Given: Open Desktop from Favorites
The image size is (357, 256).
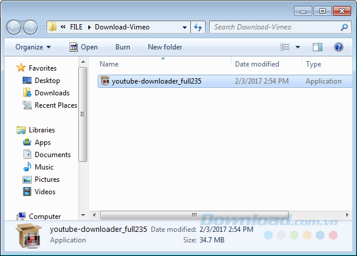Looking at the screenshot, I should [47, 81].
